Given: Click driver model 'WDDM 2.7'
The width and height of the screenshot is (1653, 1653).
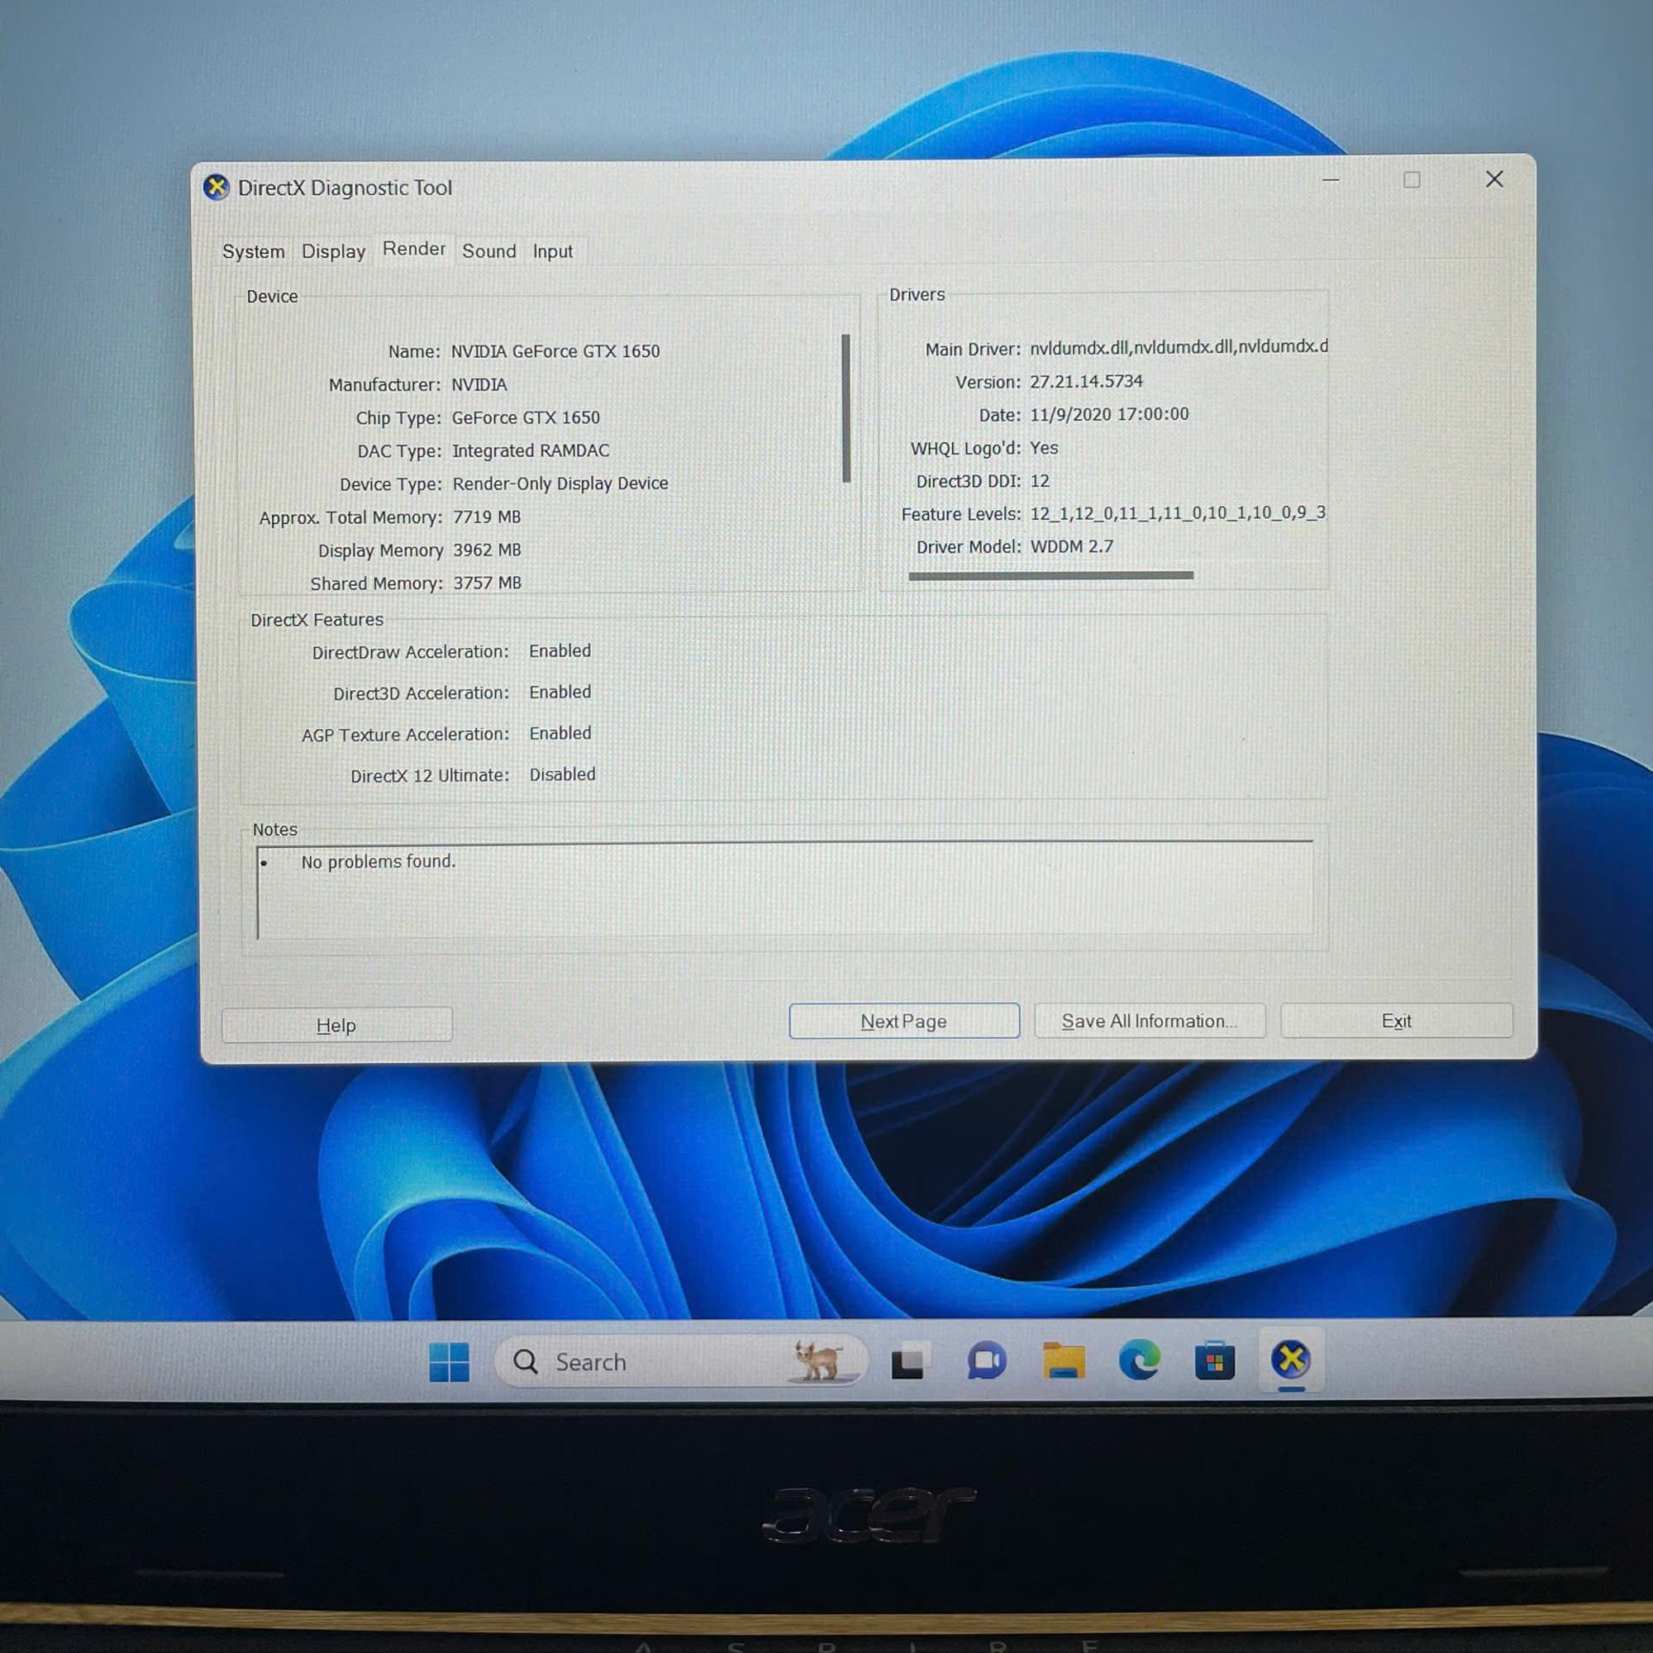Looking at the screenshot, I should pyautogui.click(x=1071, y=546).
